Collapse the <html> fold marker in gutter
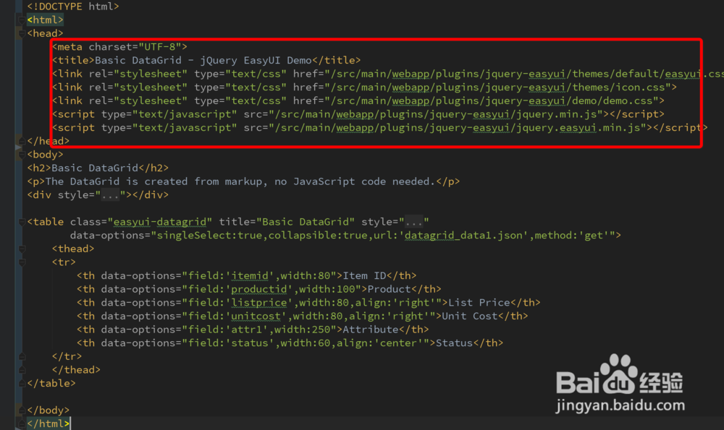 tap(21, 20)
